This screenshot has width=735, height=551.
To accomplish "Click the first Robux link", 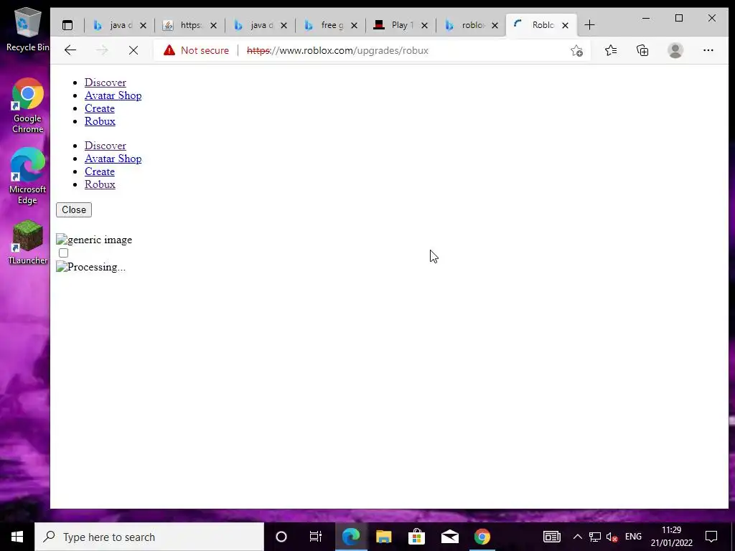I will click(x=100, y=121).
